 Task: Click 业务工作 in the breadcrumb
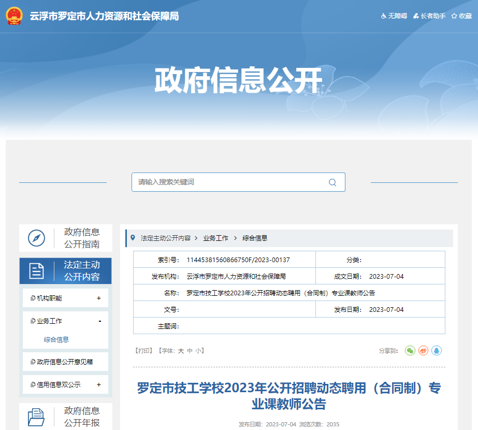(x=215, y=238)
